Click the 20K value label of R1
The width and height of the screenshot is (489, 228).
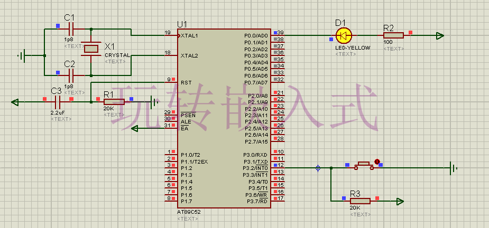tap(108, 108)
